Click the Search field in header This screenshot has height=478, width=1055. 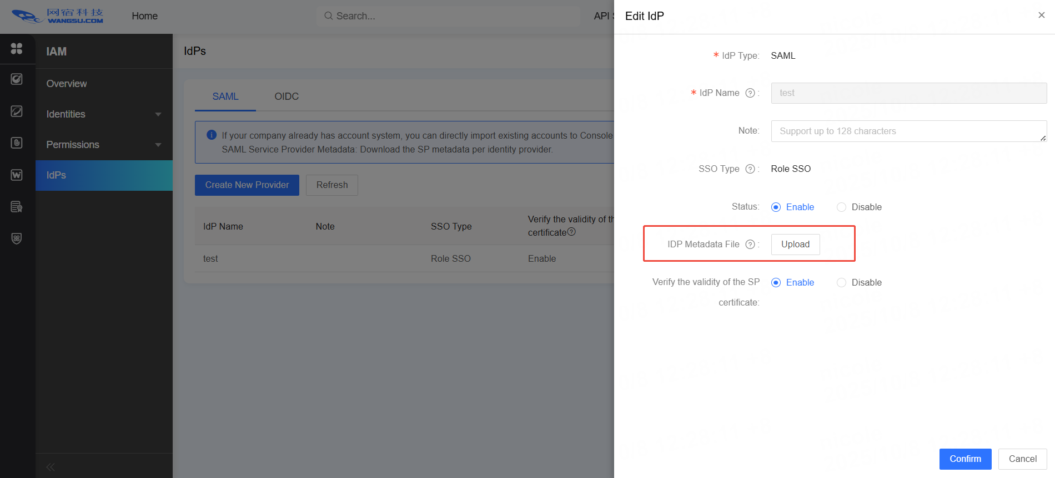[449, 16]
